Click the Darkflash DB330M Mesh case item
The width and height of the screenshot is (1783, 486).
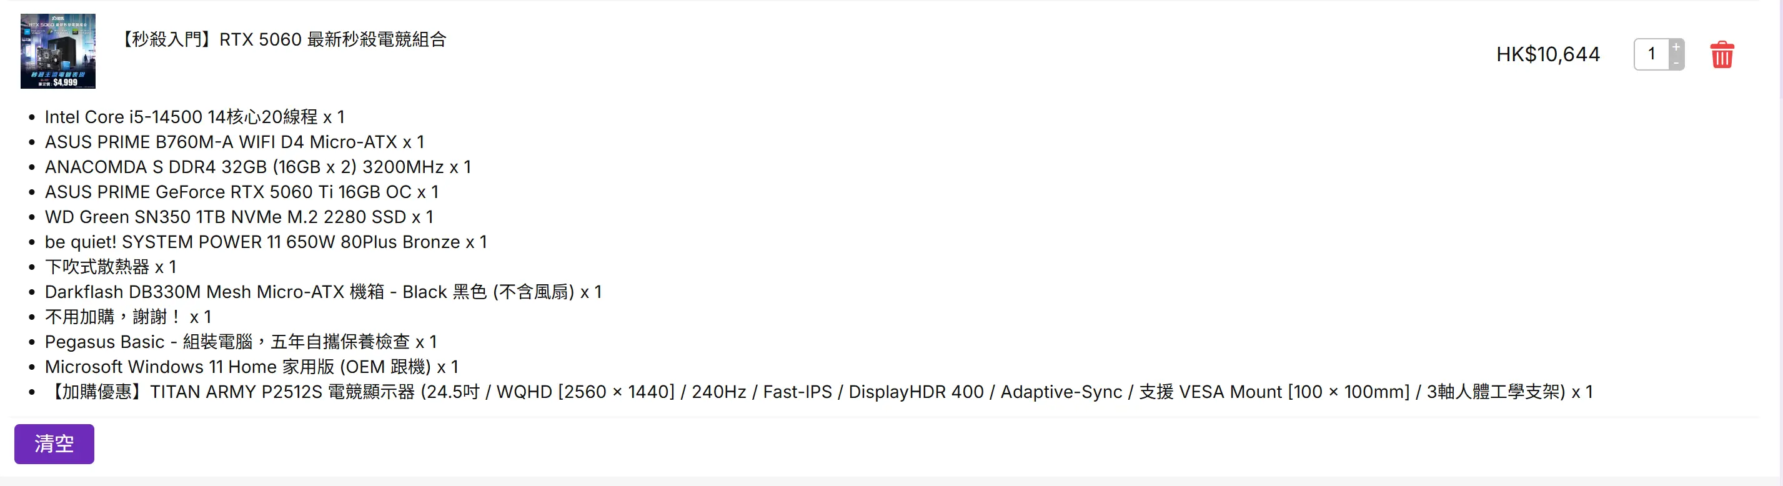[x=323, y=292]
